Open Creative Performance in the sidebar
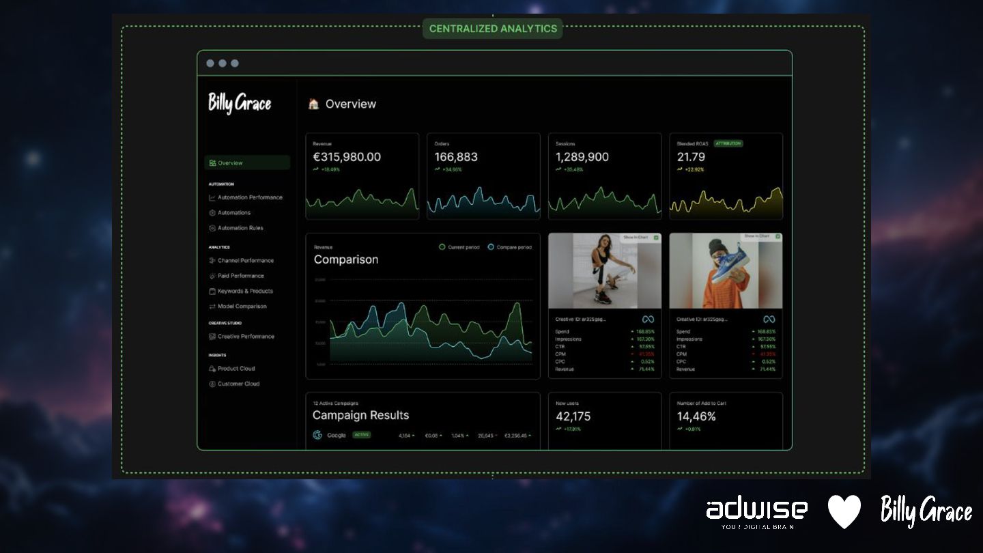Screen dimensions: 983x553 point(246,337)
